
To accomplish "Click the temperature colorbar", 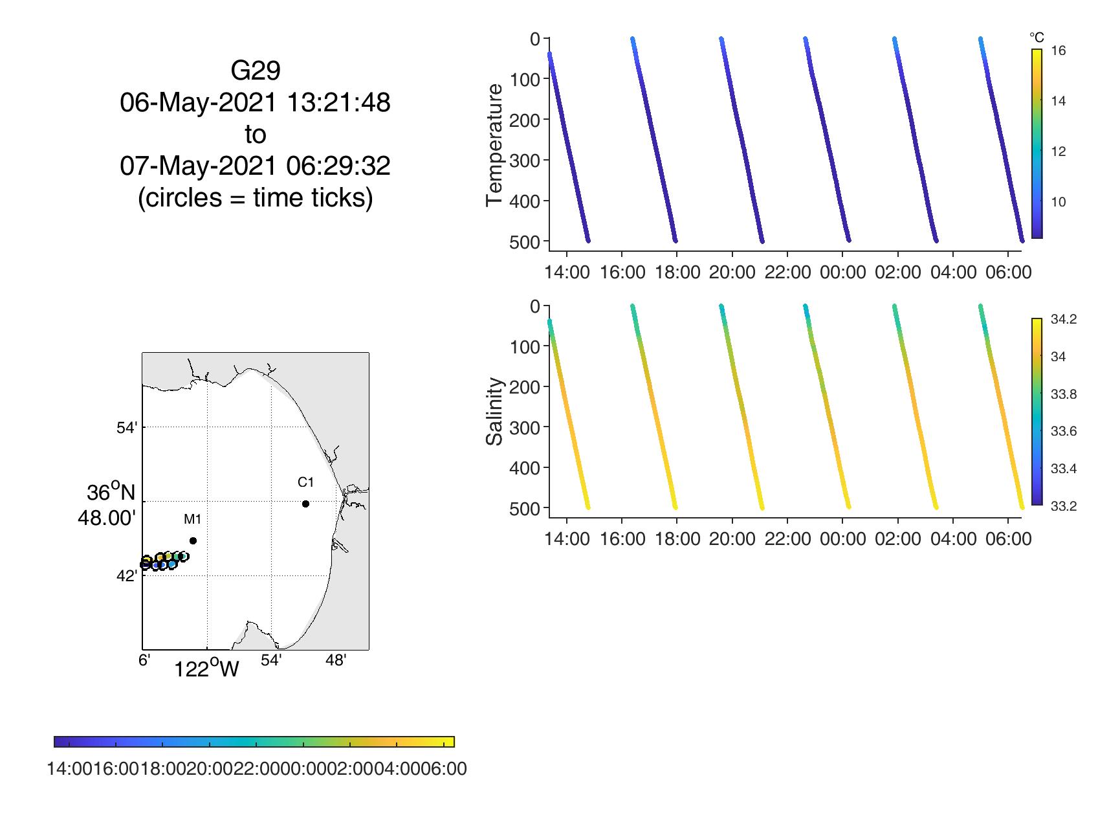I will (x=1037, y=144).
